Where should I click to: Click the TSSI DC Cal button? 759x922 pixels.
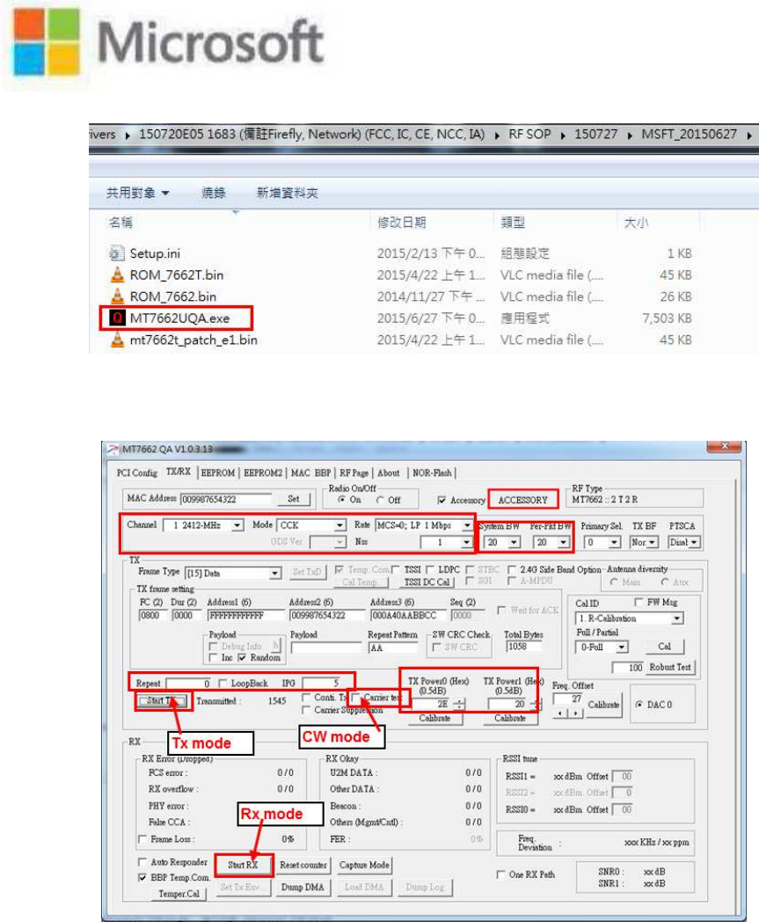(427, 582)
